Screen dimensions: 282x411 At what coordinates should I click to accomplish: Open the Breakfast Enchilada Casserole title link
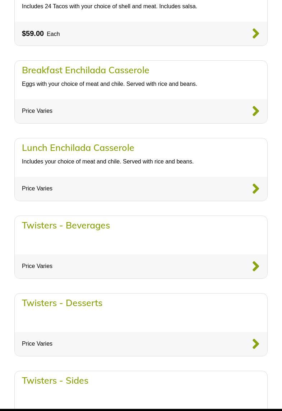pos(85,70)
